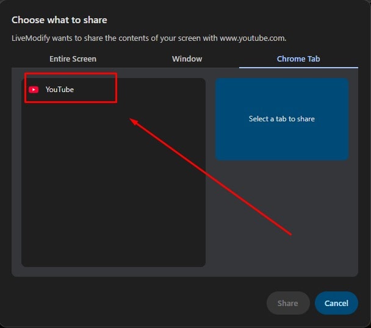Cancel the screen sharing dialog
This screenshot has height=328, width=371.
336,303
